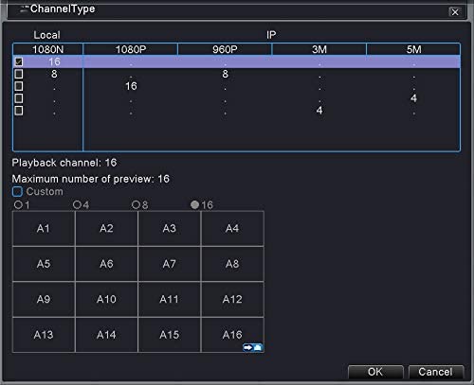Check the 4 channel 3M row checkbox

click(19, 111)
